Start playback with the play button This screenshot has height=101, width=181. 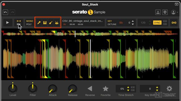point(8,22)
